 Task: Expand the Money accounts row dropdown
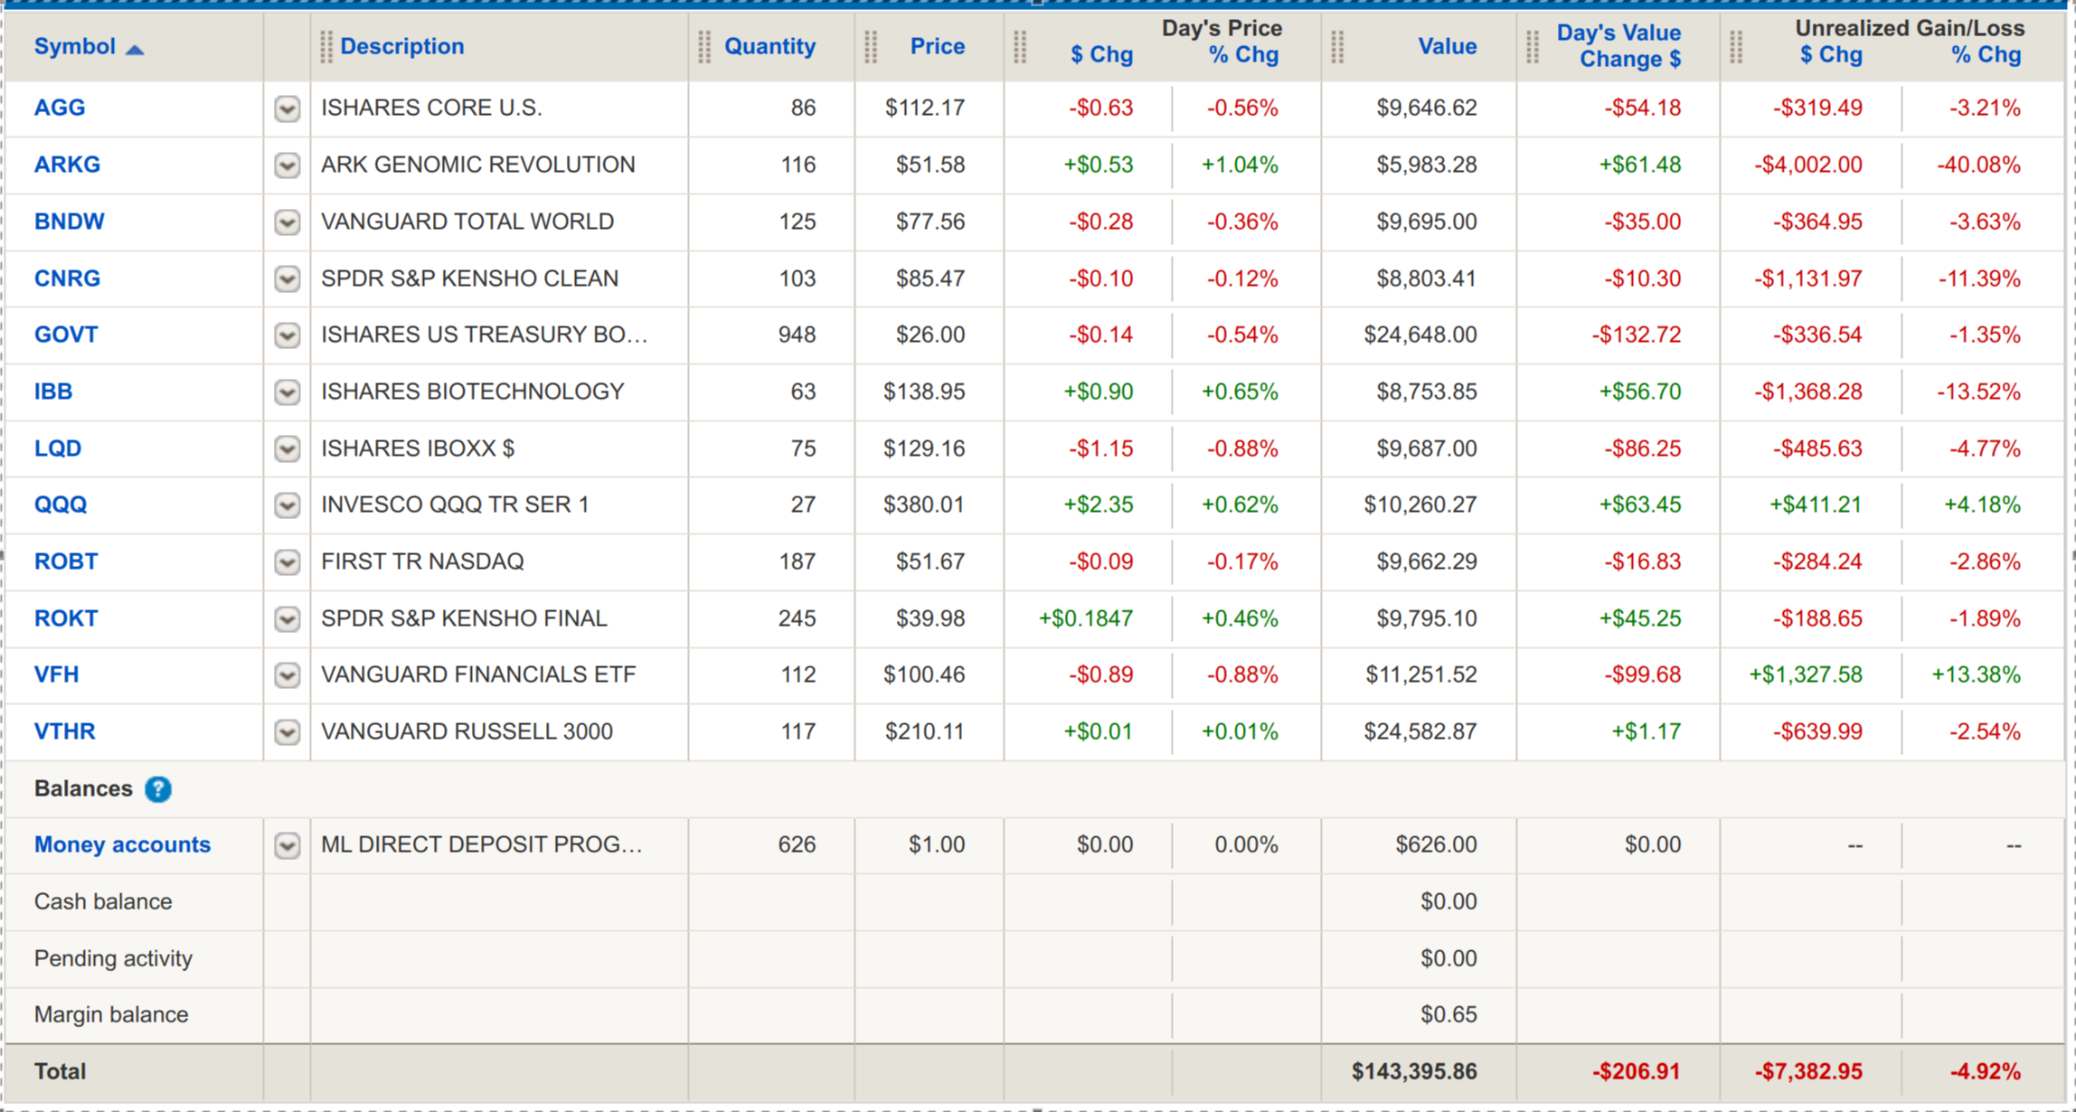288,845
